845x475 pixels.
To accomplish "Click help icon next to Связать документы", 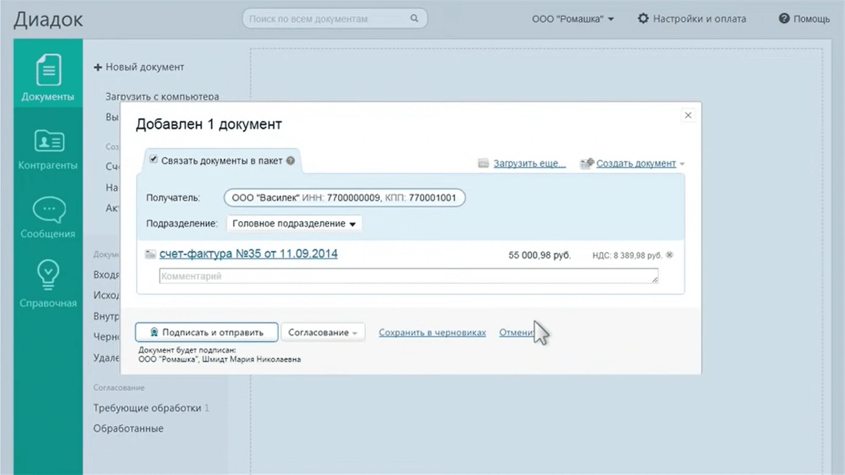I will click(x=290, y=161).
